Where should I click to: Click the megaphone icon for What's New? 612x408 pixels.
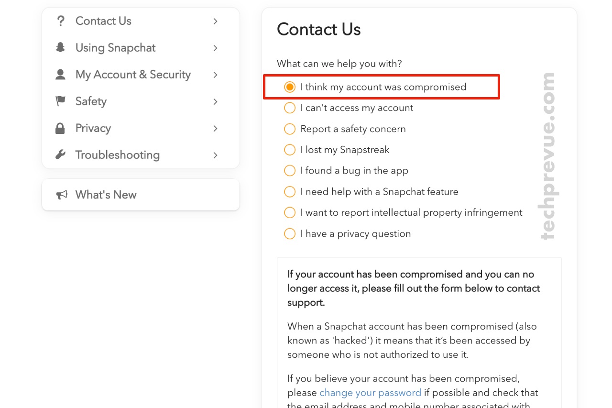[x=62, y=195]
